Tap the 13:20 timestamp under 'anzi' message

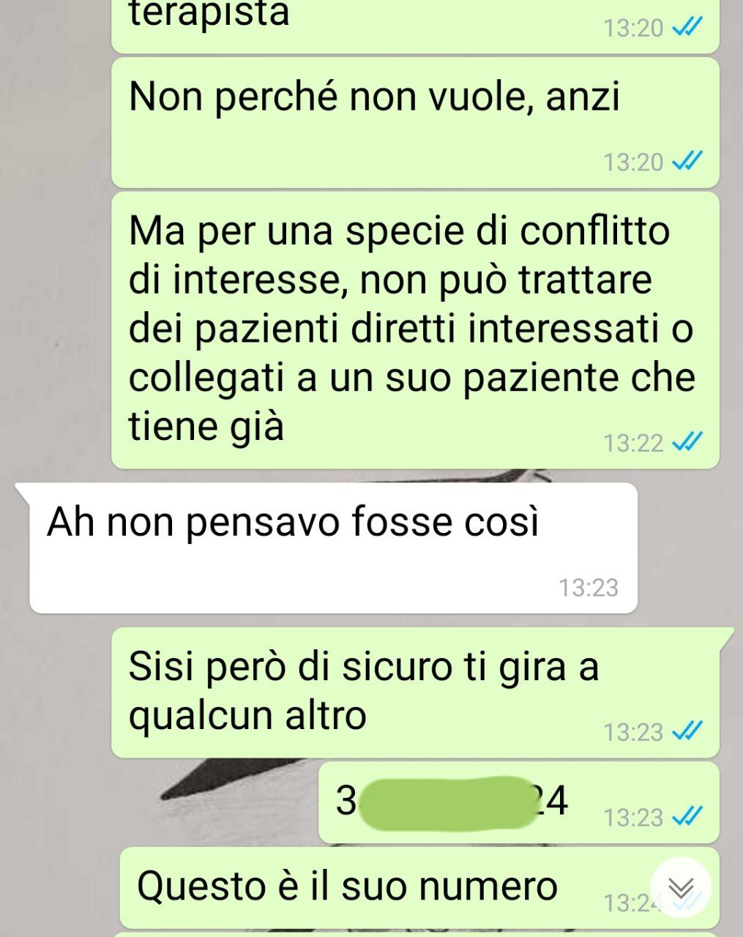click(633, 162)
